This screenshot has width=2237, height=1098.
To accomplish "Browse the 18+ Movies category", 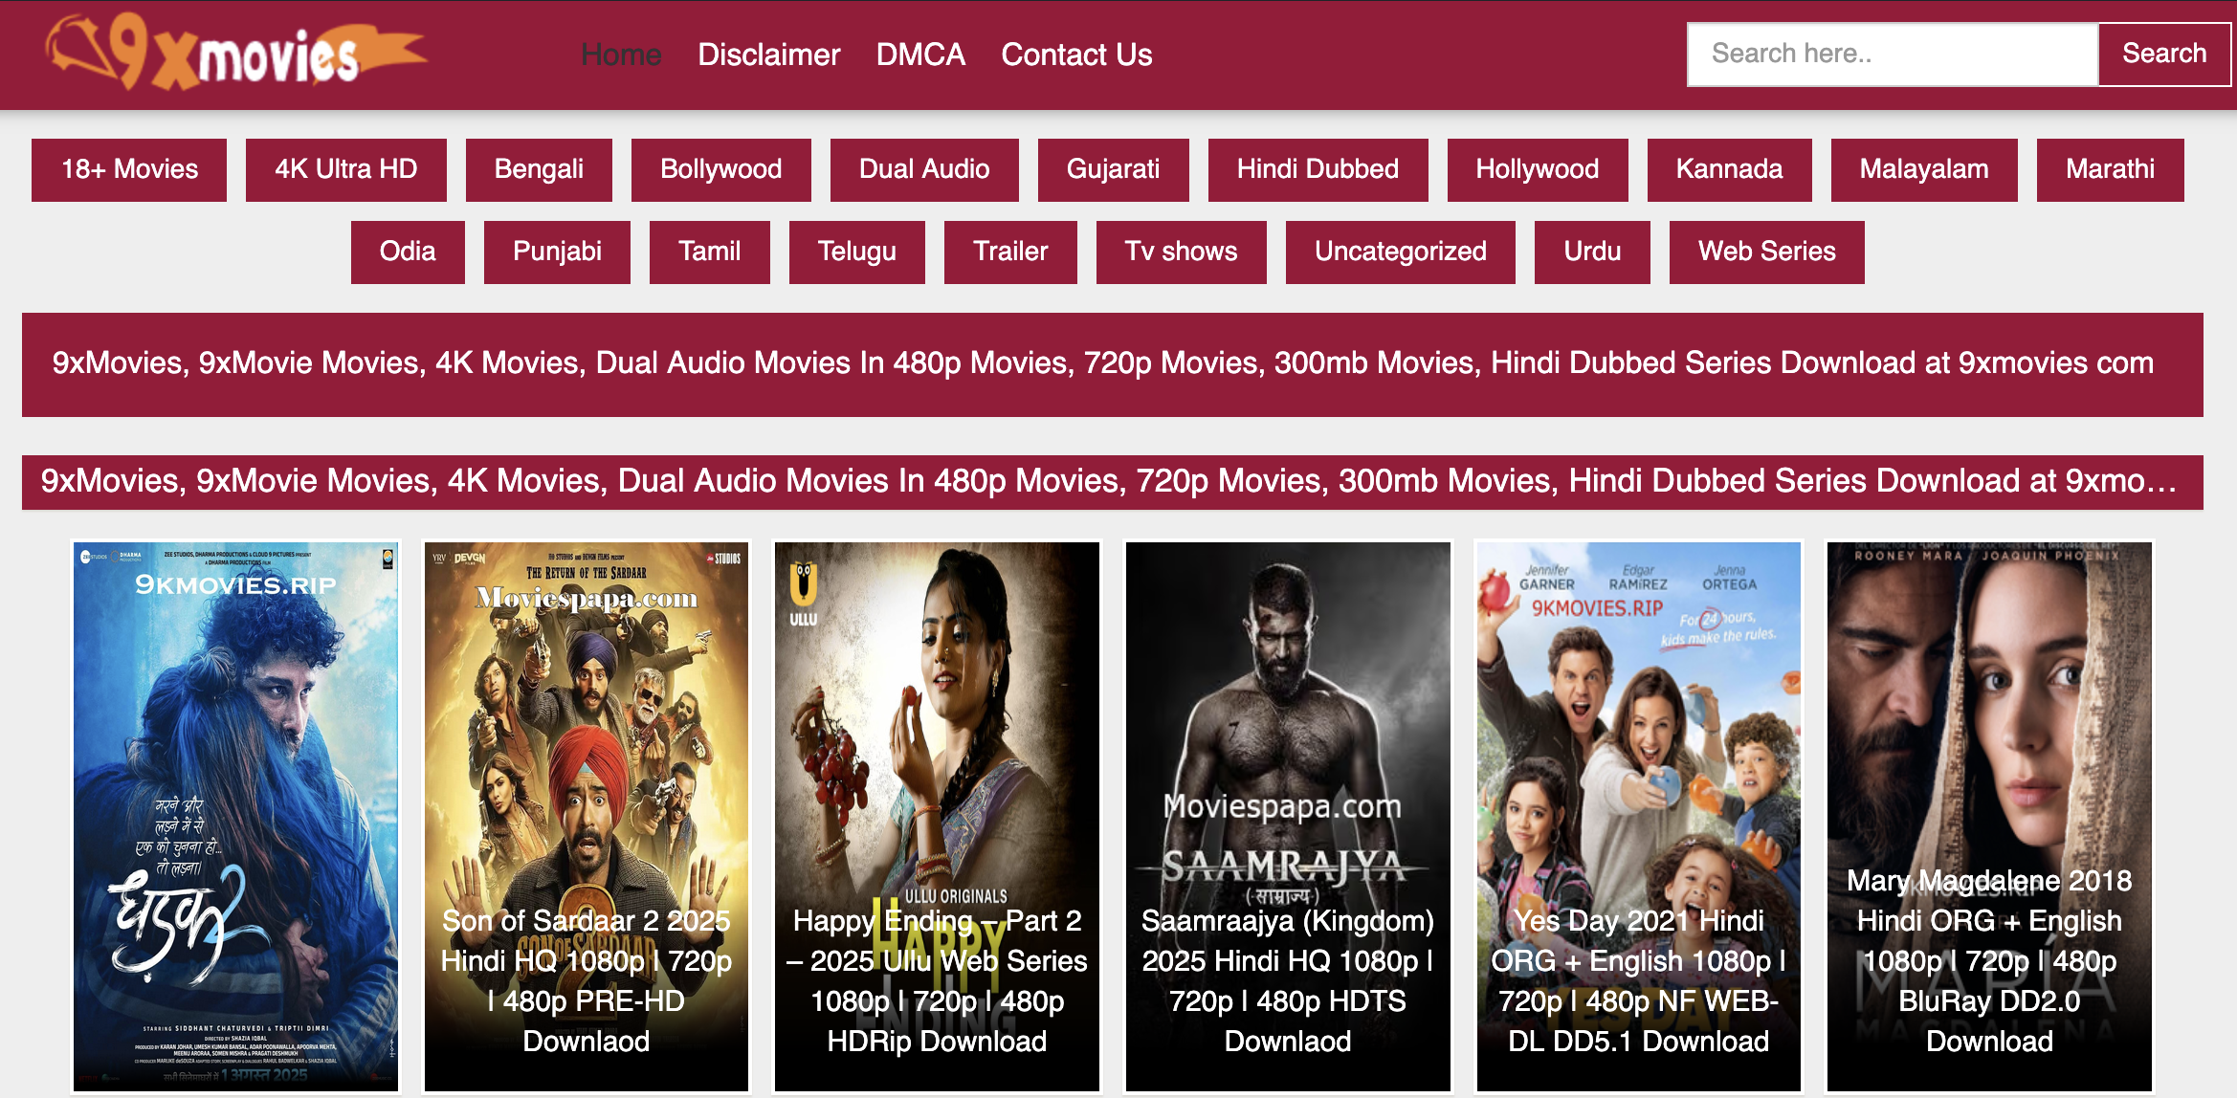I will tap(129, 169).
